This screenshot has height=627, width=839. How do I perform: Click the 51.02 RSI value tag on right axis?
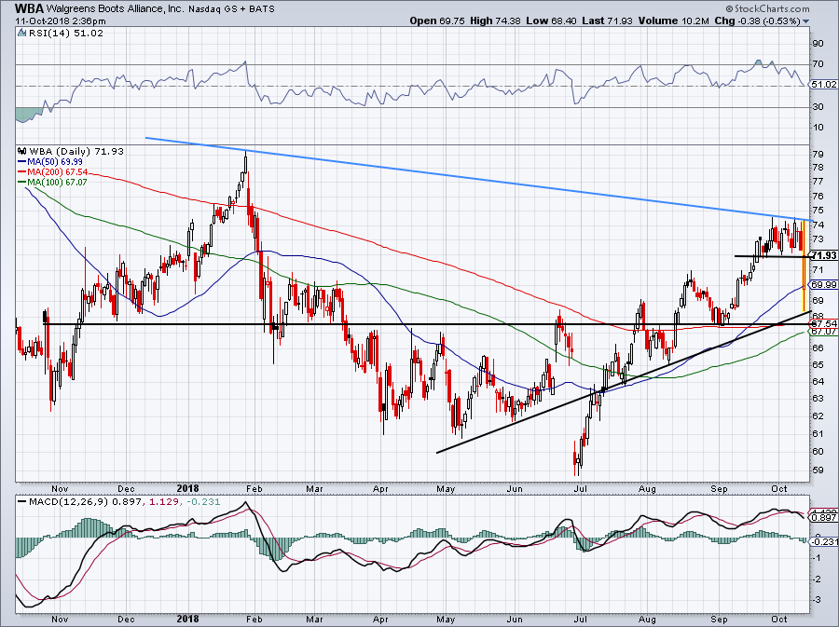[823, 85]
